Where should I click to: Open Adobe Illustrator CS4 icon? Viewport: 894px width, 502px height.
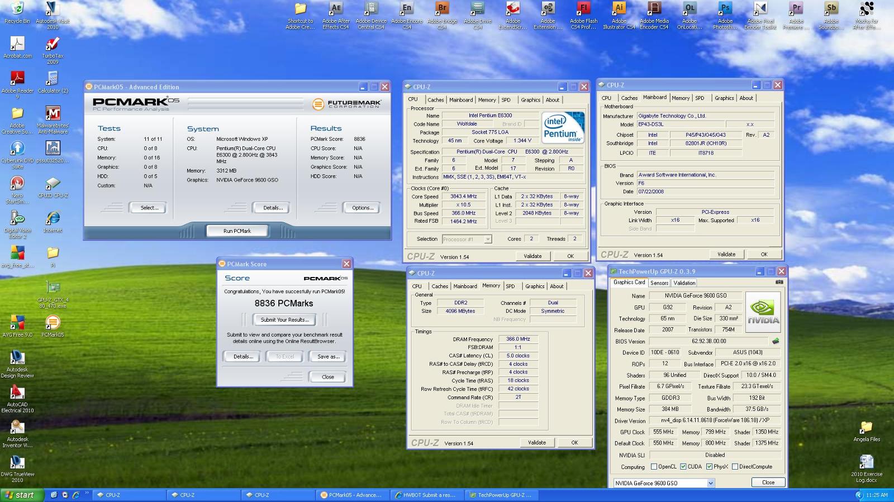619,16
